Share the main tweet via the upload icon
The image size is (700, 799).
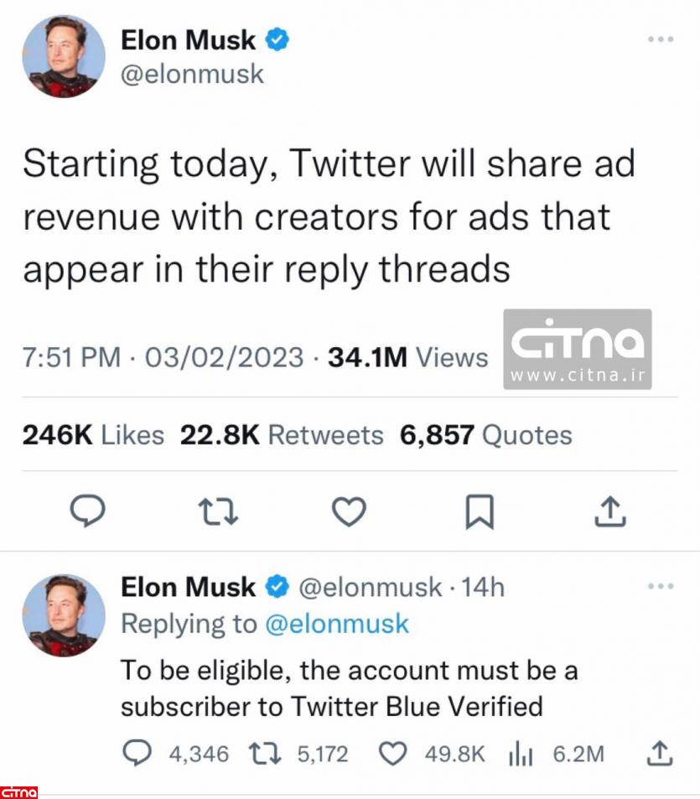[609, 511]
